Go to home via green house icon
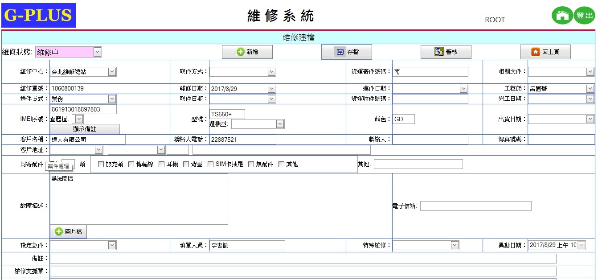The height and width of the screenshot is (280, 598). 562,16
